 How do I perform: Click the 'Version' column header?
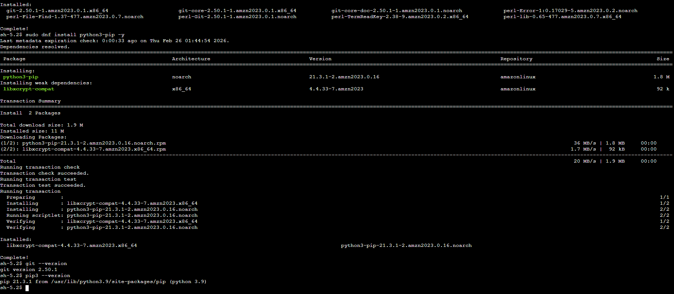point(320,59)
